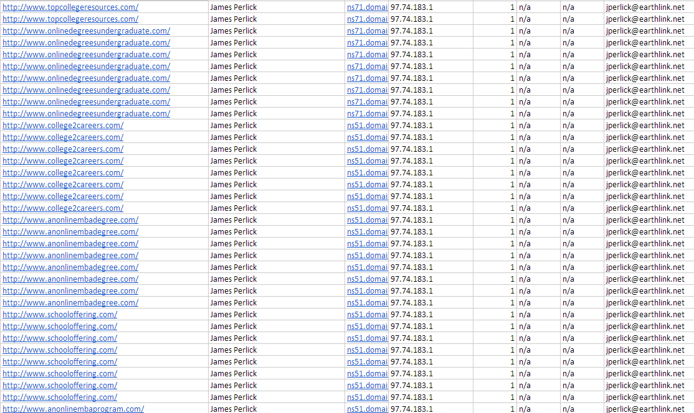Click ns51.domai link in last schooloffering row
Viewport: 694px width, 413px height.
367,397
